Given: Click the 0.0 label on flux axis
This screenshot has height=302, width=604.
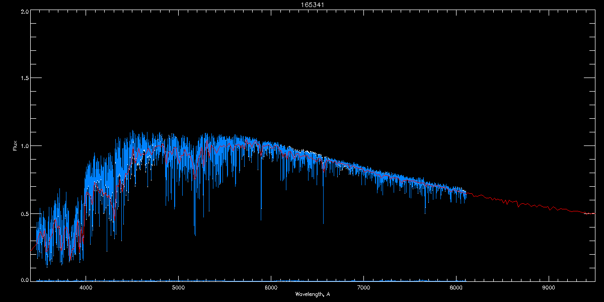Looking at the screenshot, I should [x=23, y=279].
